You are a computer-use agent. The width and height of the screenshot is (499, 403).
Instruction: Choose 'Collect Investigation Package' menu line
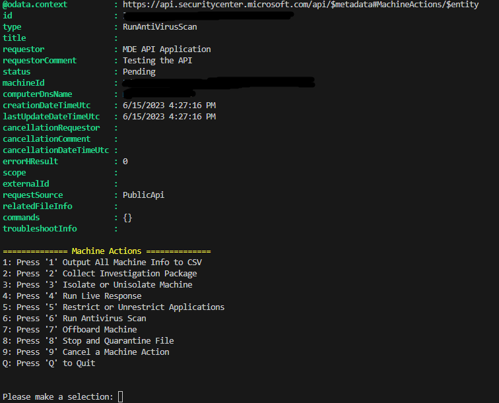(100, 274)
